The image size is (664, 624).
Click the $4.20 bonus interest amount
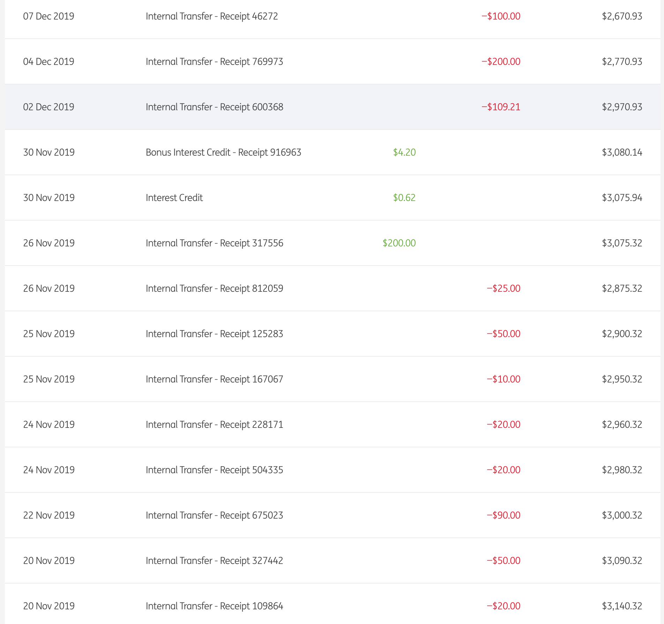404,153
